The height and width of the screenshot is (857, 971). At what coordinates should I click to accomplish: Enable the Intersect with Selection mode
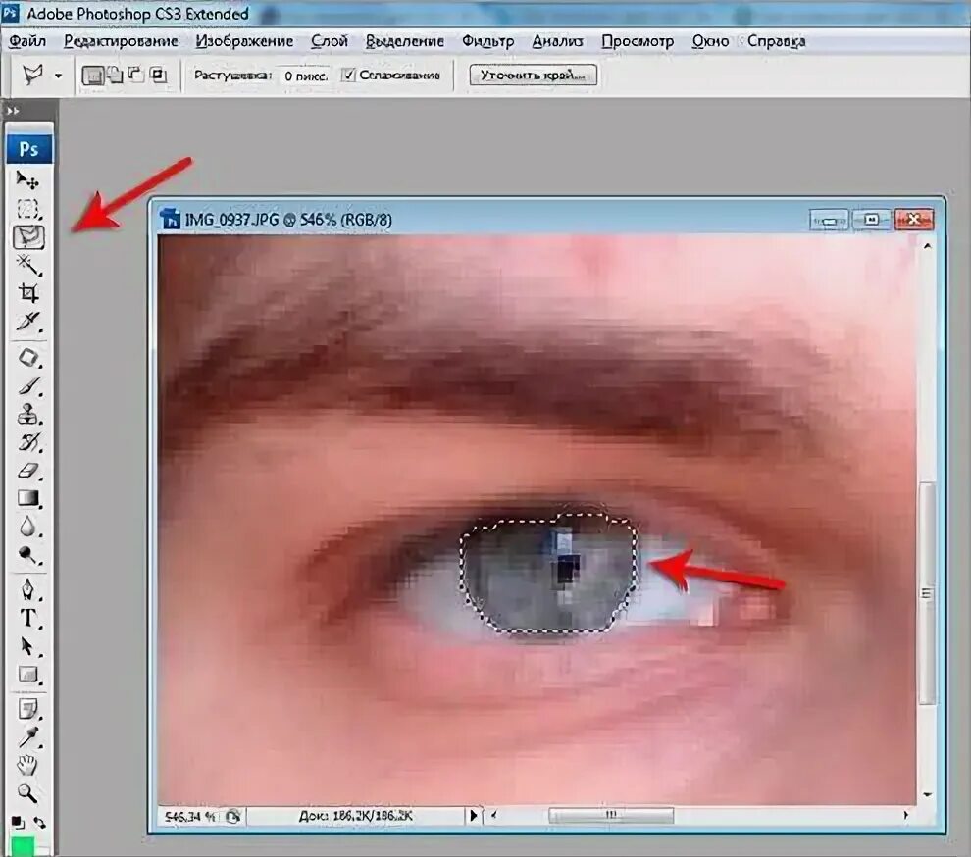[x=158, y=76]
